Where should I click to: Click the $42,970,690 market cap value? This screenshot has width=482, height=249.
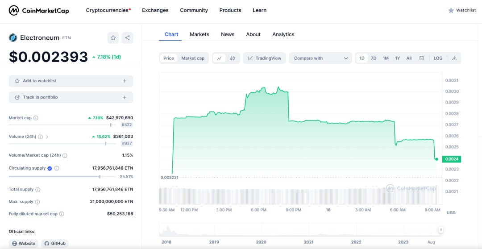pos(120,118)
